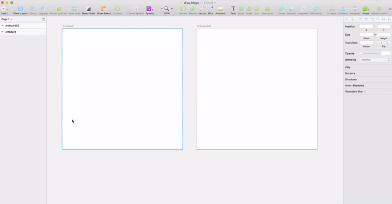Open the Page 1 pages dropdown
The height and width of the screenshot is (204, 392).
coord(7,19)
